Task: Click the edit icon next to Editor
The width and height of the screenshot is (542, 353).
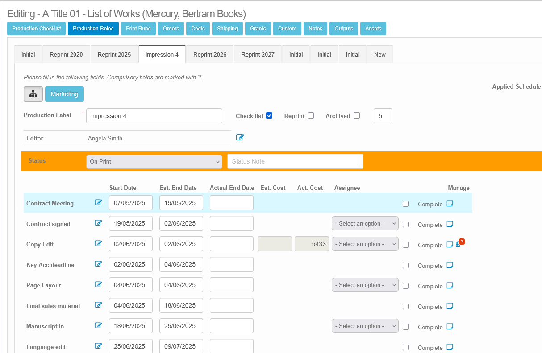Action: pos(240,137)
